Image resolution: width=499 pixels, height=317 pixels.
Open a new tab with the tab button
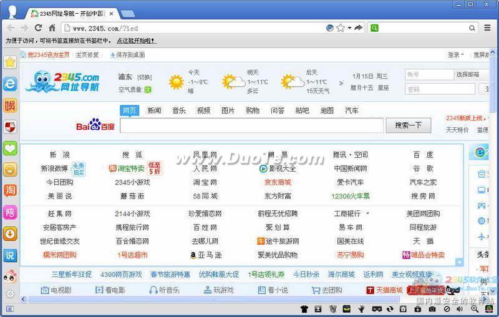(128, 14)
